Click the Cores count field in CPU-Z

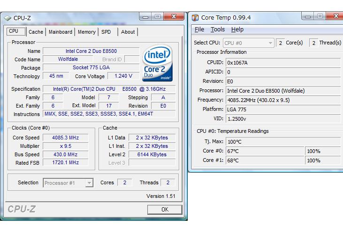[x=125, y=182]
